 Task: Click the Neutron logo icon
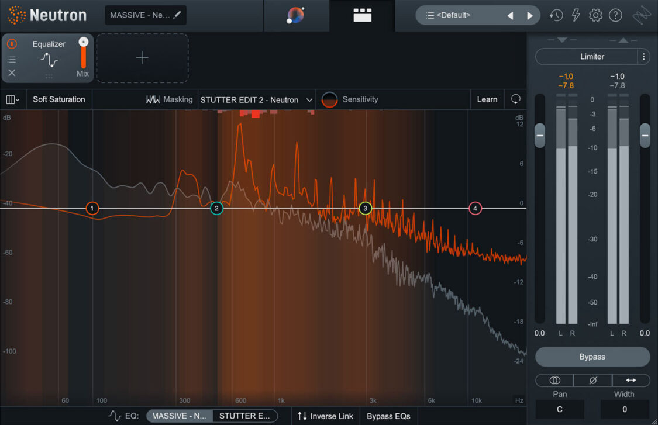[x=16, y=15]
